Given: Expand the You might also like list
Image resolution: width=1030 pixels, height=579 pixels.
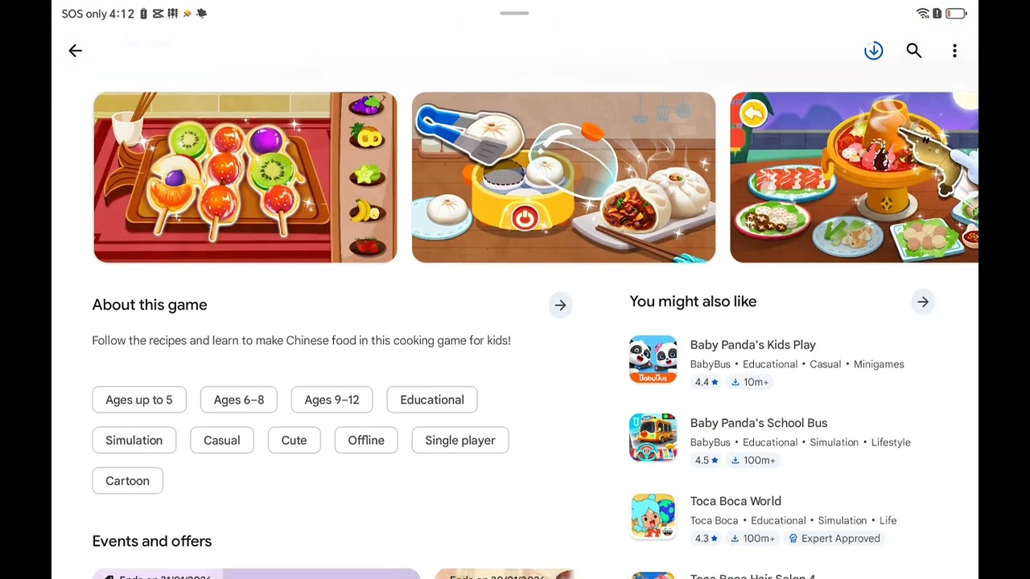Looking at the screenshot, I should tap(923, 302).
